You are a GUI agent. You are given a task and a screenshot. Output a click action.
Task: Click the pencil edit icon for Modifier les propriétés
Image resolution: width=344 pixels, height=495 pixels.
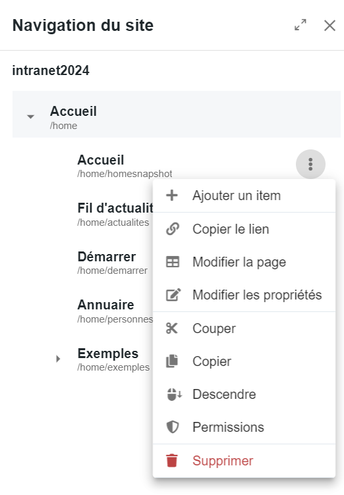(173, 294)
